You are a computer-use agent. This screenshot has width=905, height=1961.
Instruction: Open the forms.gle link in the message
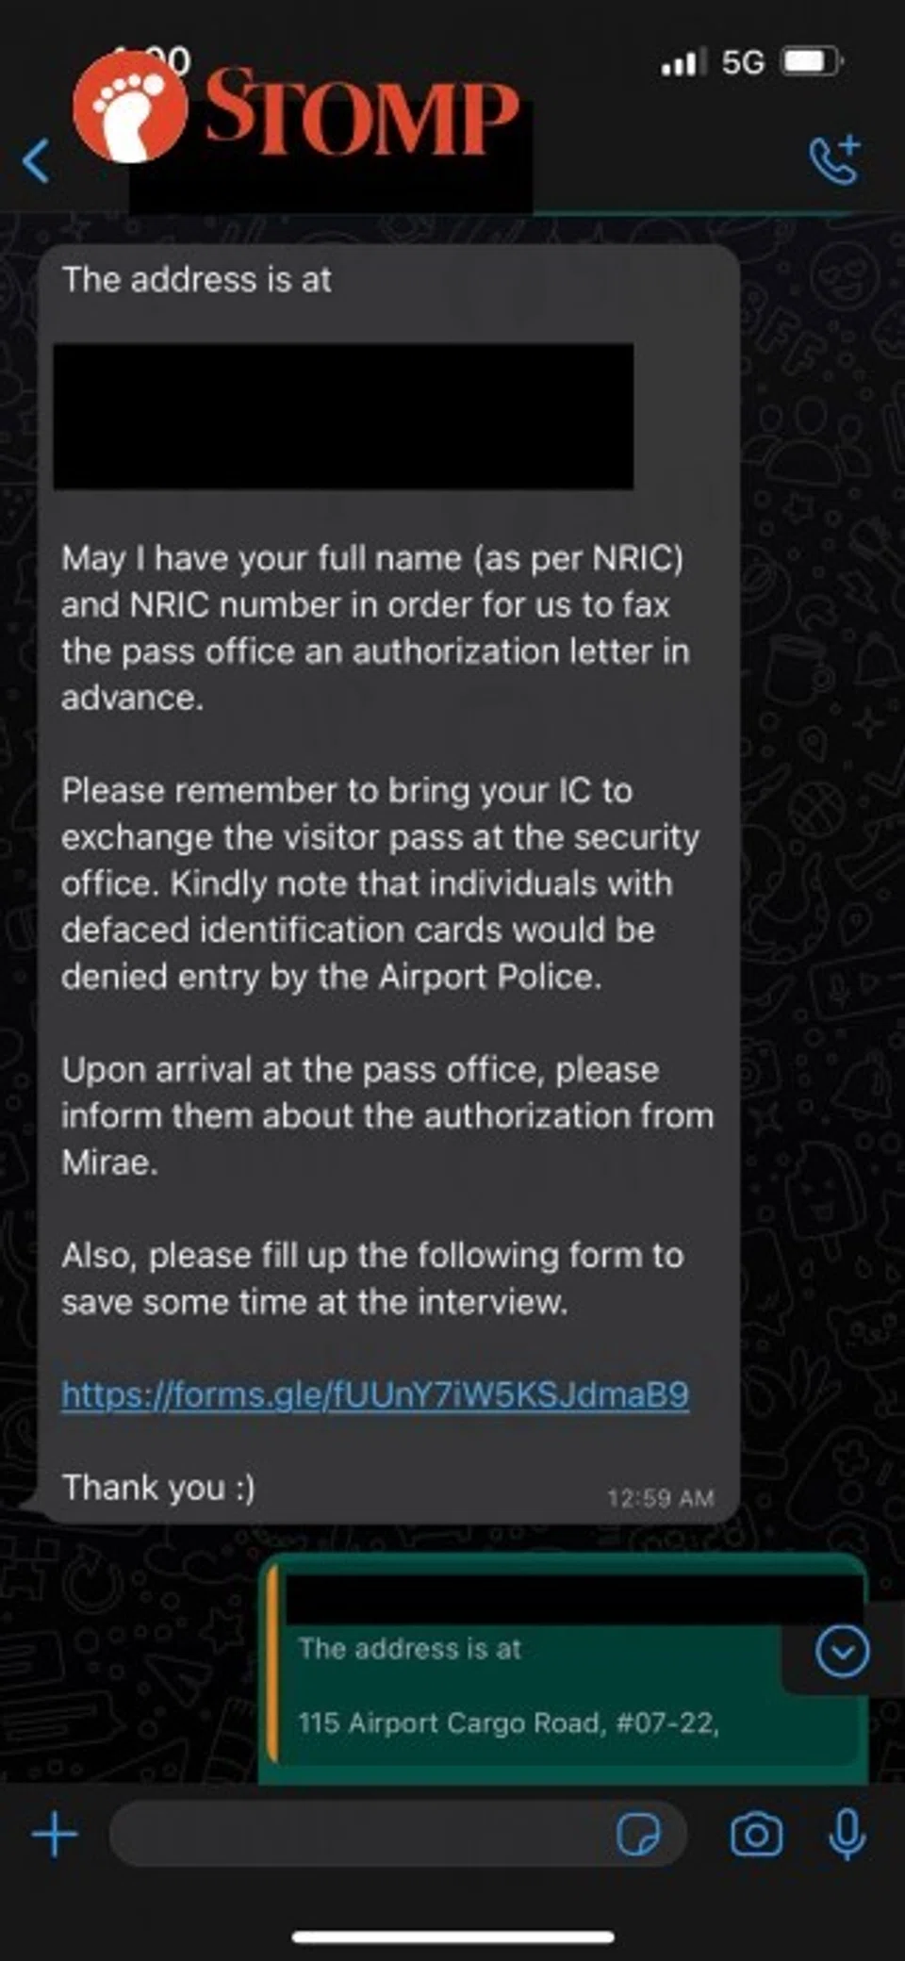point(375,1394)
